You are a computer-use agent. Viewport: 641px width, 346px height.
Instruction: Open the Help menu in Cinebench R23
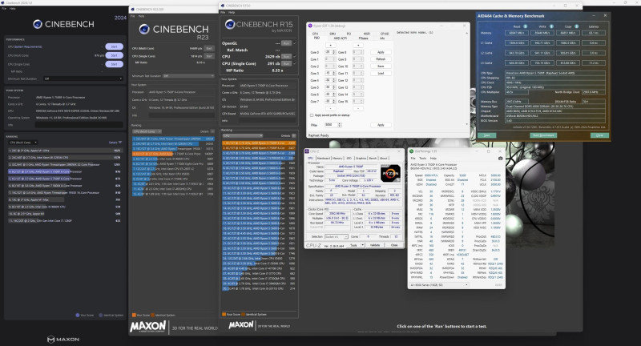point(141,16)
